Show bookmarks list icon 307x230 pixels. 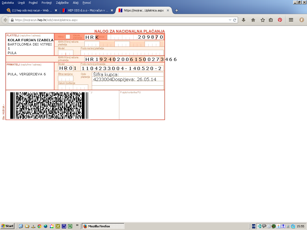271,20
